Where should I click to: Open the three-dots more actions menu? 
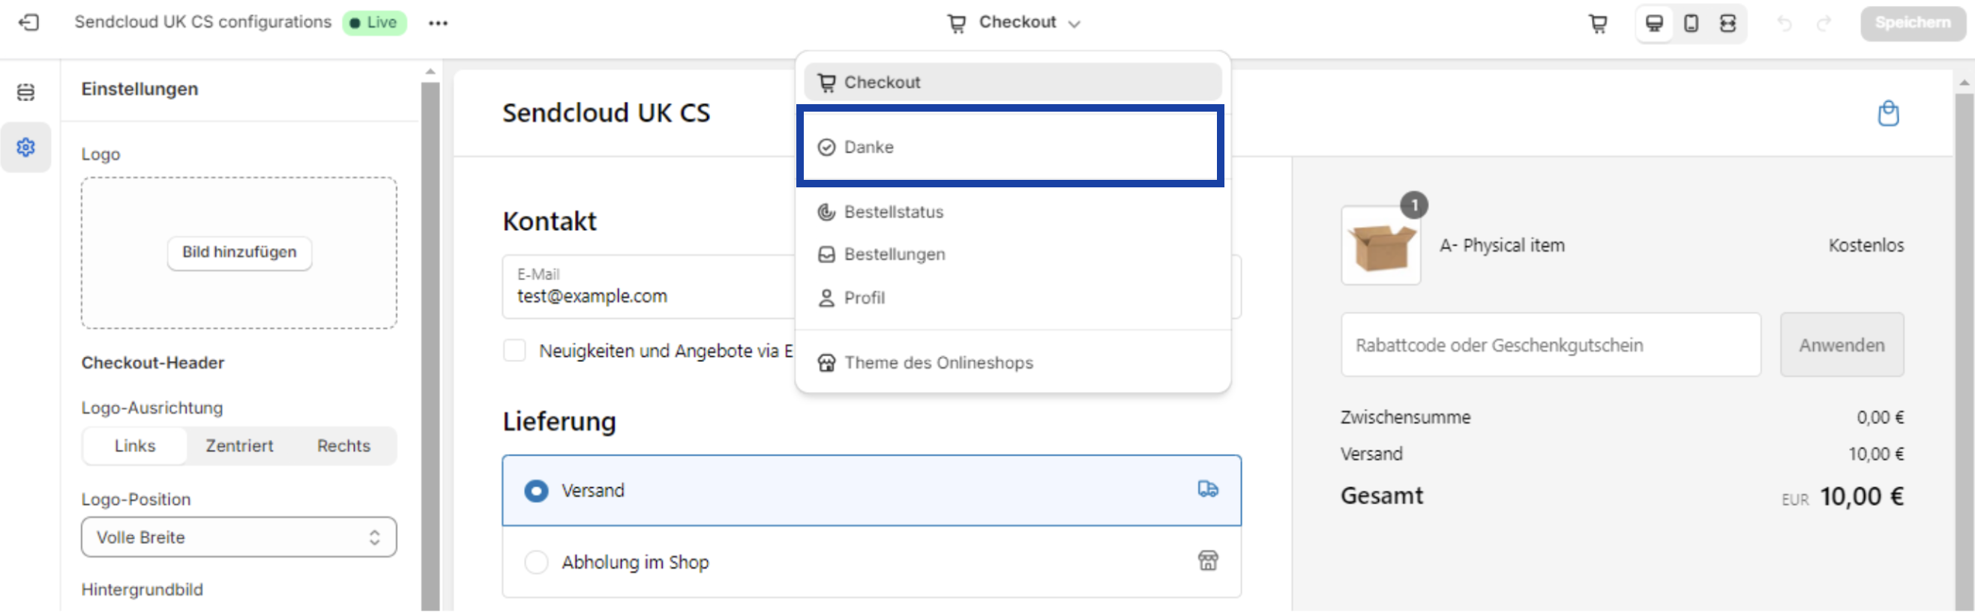(x=438, y=23)
